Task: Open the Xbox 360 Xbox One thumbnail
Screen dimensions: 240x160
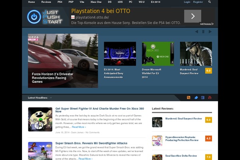Action: (x=158, y=54)
